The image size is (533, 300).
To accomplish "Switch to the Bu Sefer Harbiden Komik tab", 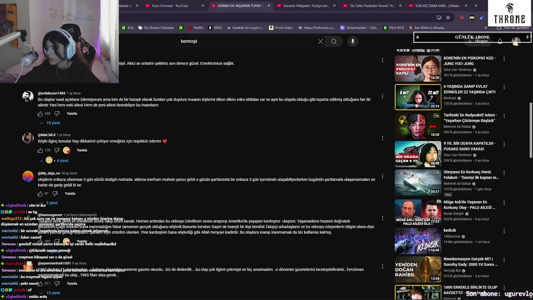I will point(372,6).
